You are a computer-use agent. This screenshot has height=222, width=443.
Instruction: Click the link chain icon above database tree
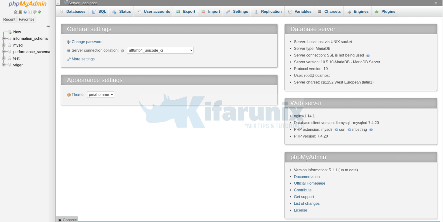click(48, 26)
